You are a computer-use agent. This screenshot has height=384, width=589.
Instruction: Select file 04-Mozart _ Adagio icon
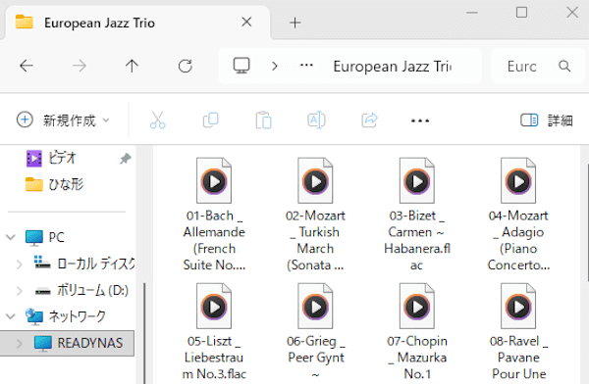point(518,181)
